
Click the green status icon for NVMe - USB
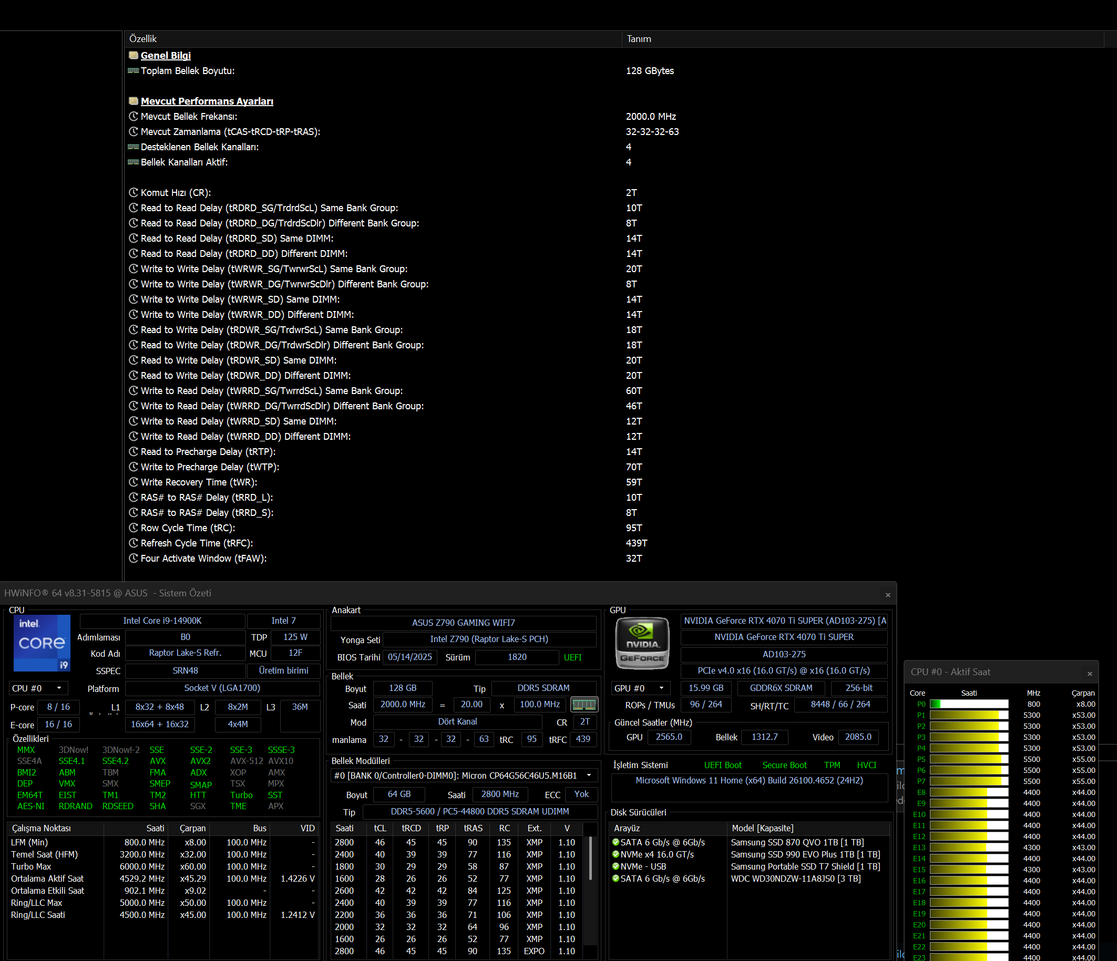(616, 866)
